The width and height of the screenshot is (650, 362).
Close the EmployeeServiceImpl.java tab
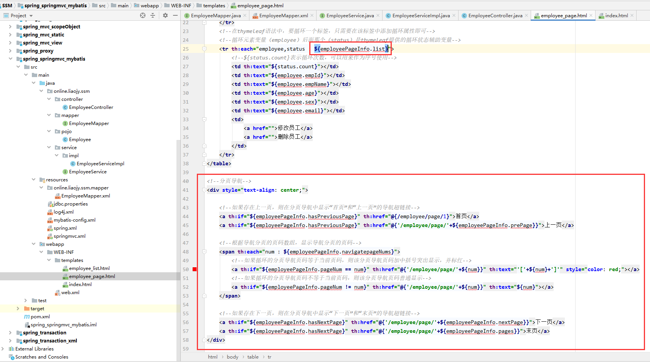[x=454, y=15]
